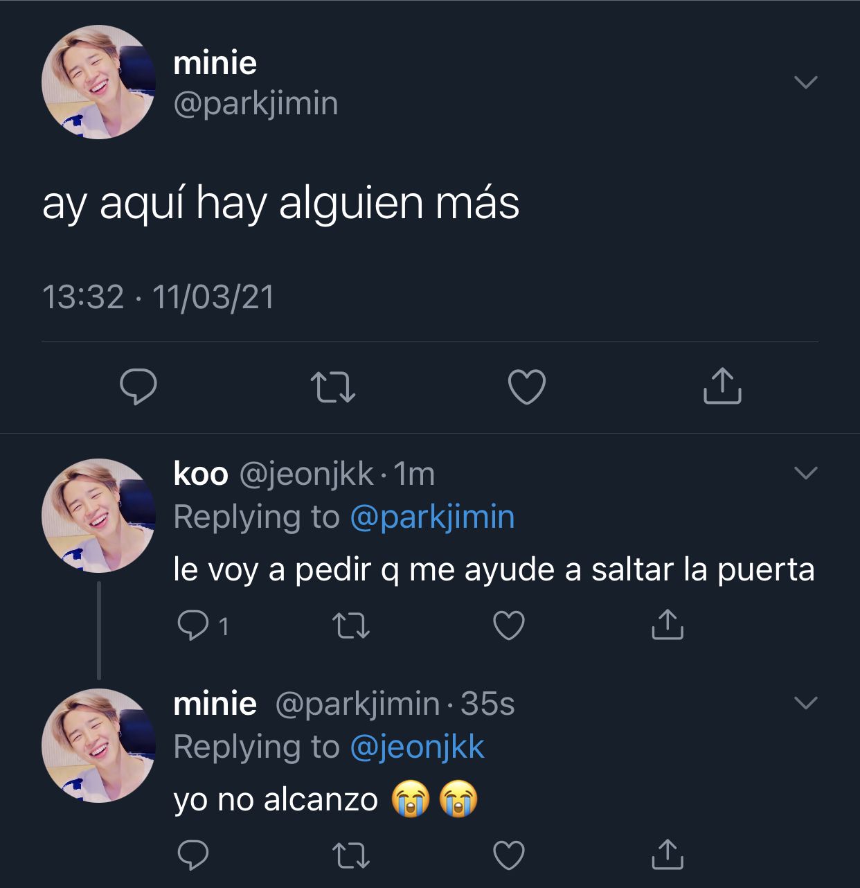Open chevron menu on minie's last reply
860x888 pixels.
point(805,703)
